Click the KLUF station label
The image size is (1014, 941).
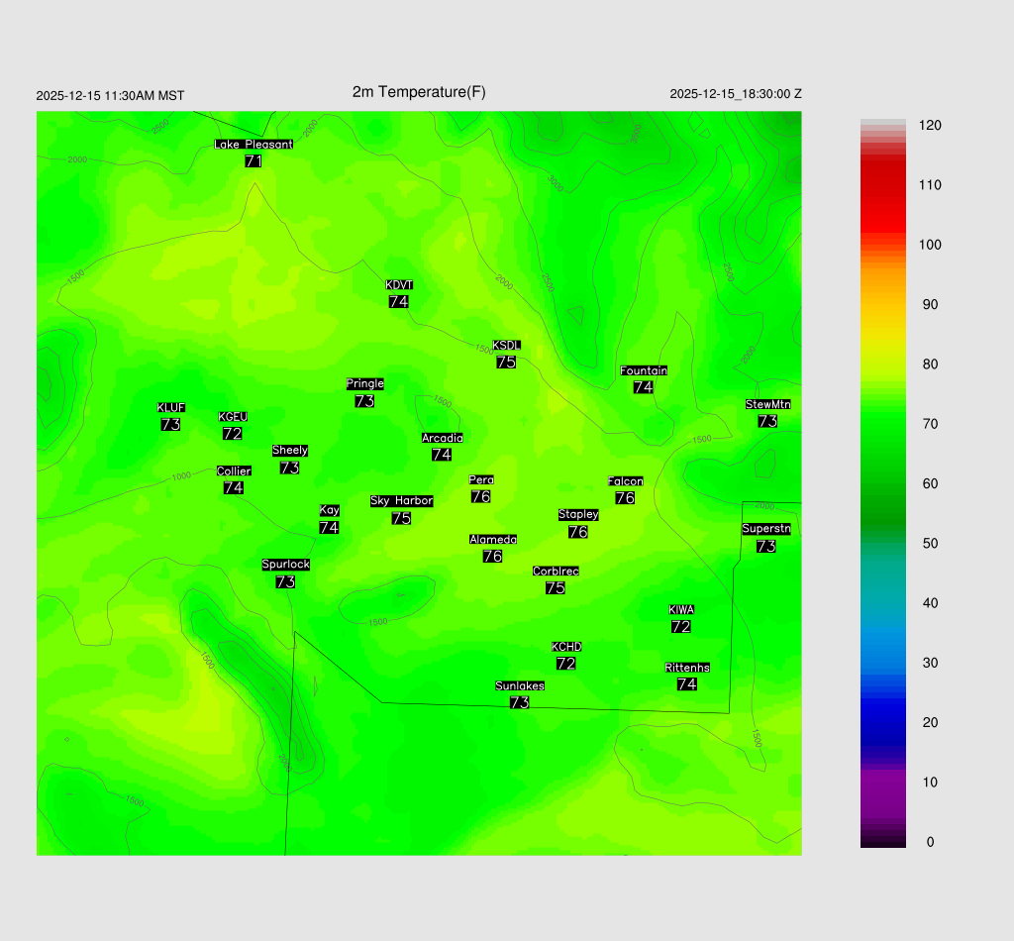pyautogui.click(x=170, y=408)
